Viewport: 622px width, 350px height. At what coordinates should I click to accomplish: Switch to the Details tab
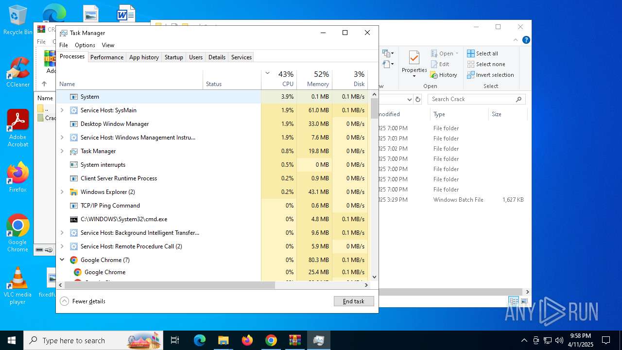click(217, 57)
